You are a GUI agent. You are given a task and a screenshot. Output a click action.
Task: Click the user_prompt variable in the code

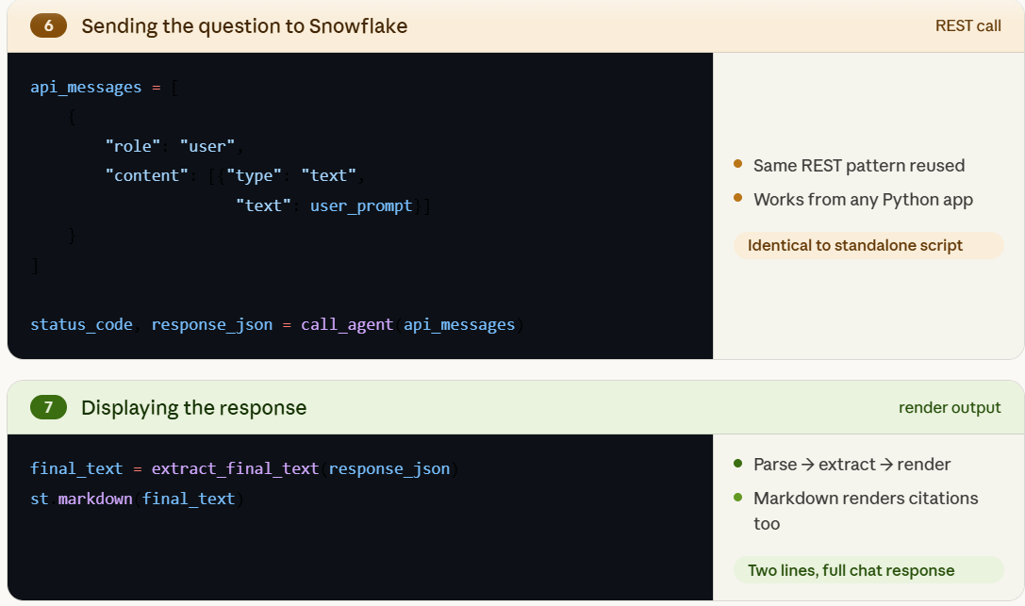click(x=361, y=205)
